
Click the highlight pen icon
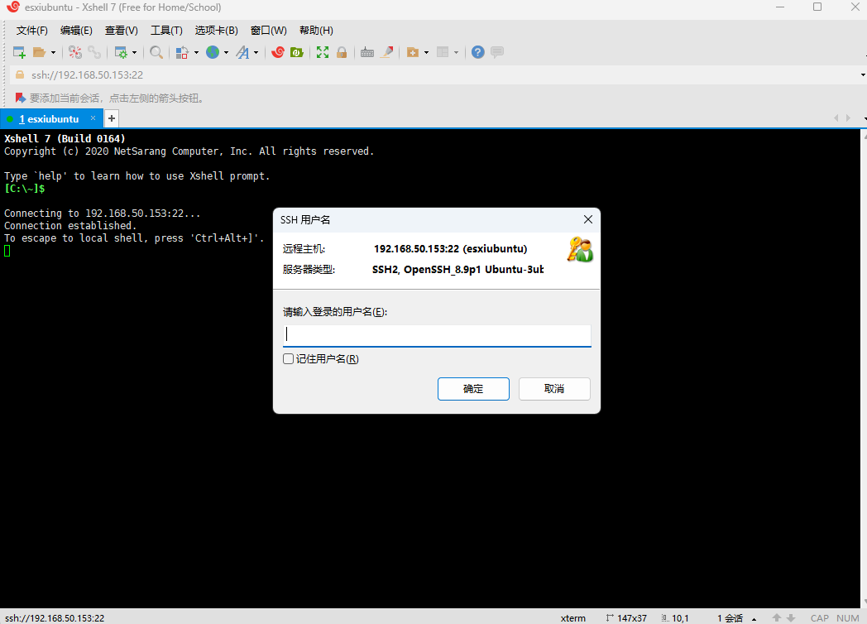[387, 53]
